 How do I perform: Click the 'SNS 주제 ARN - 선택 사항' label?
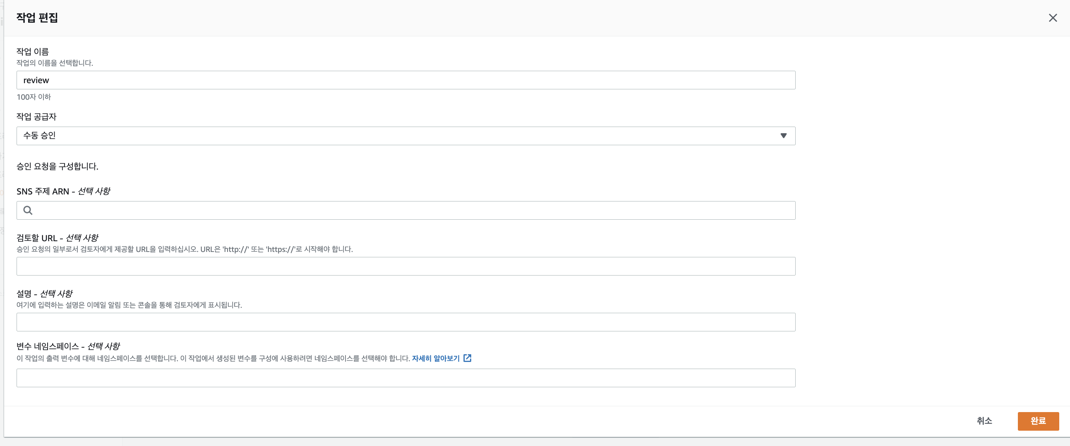pyautogui.click(x=63, y=191)
